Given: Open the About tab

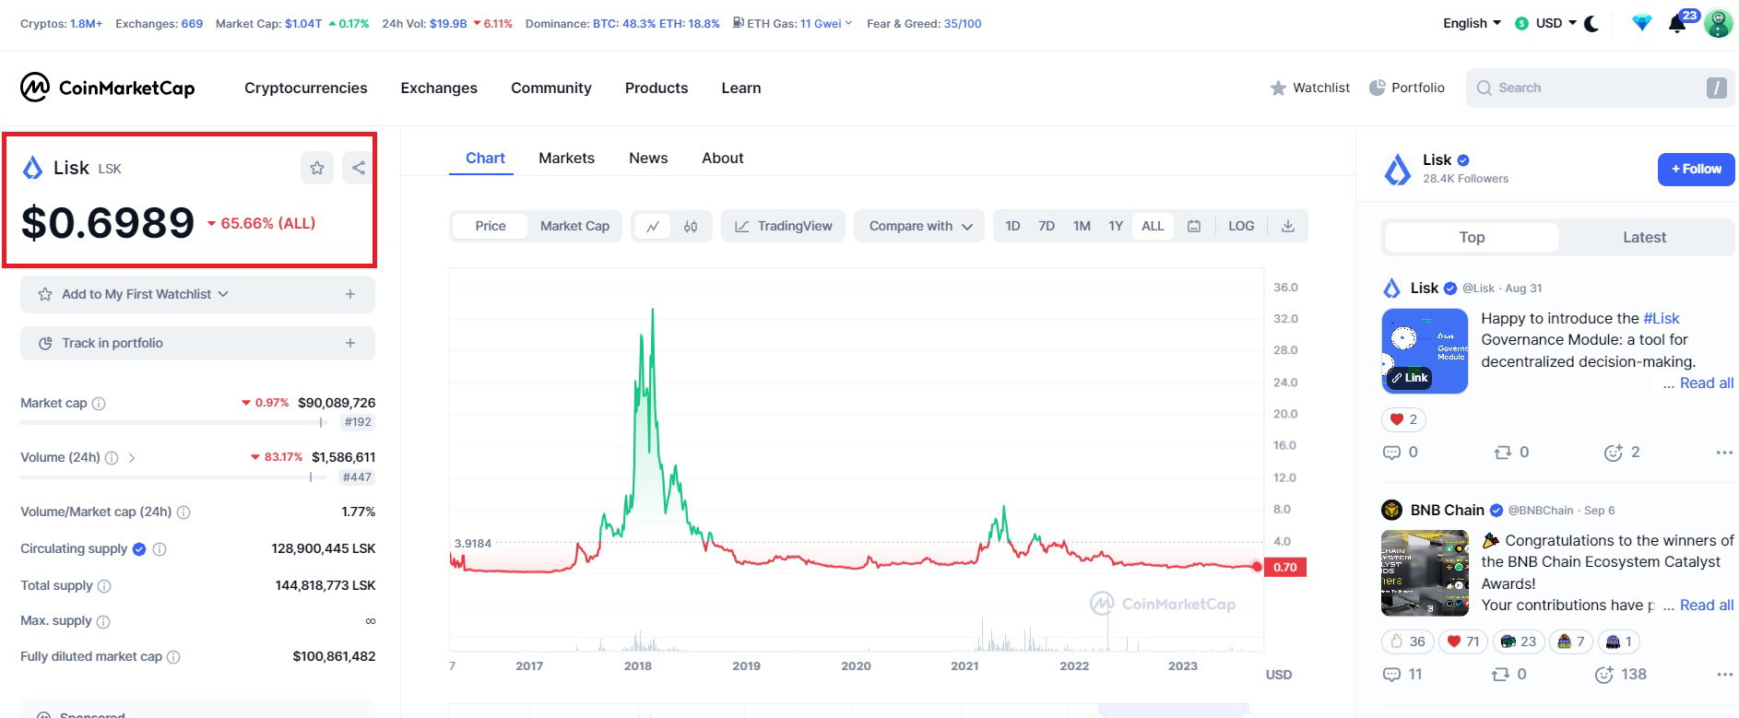Looking at the screenshot, I should pos(723,159).
